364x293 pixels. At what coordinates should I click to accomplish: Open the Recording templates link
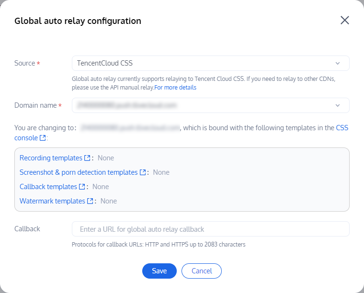click(x=51, y=158)
